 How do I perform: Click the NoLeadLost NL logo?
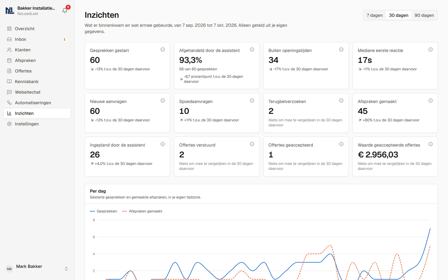pos(10,11)
